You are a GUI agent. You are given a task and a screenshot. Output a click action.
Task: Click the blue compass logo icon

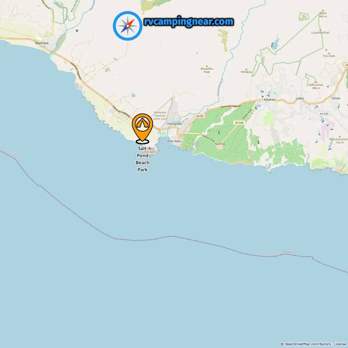pyautogui.click(x=128, y=26)
